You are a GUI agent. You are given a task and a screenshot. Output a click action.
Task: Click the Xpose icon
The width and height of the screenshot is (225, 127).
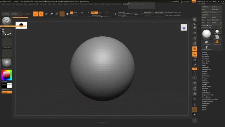point(195,120)
